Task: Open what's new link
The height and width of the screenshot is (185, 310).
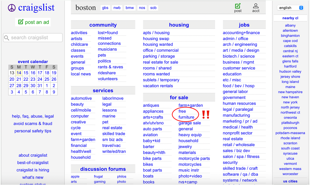Action: 33,177
